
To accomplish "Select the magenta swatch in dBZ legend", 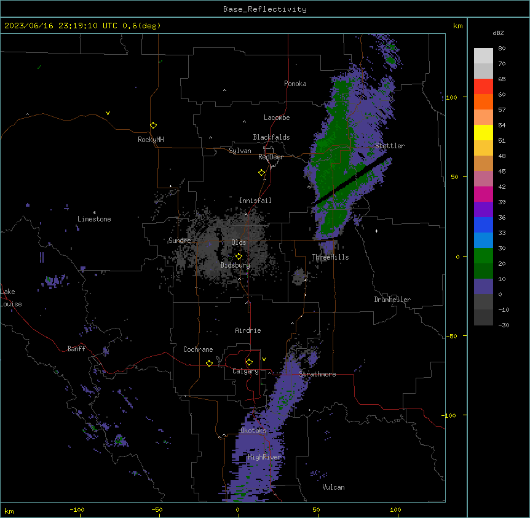I will pos(483,194).
